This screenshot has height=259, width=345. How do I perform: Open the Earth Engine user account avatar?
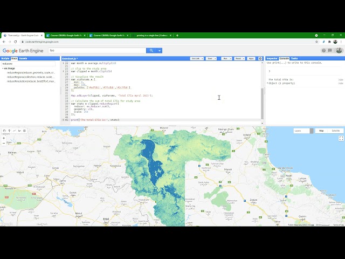click(x=339, y=50)
